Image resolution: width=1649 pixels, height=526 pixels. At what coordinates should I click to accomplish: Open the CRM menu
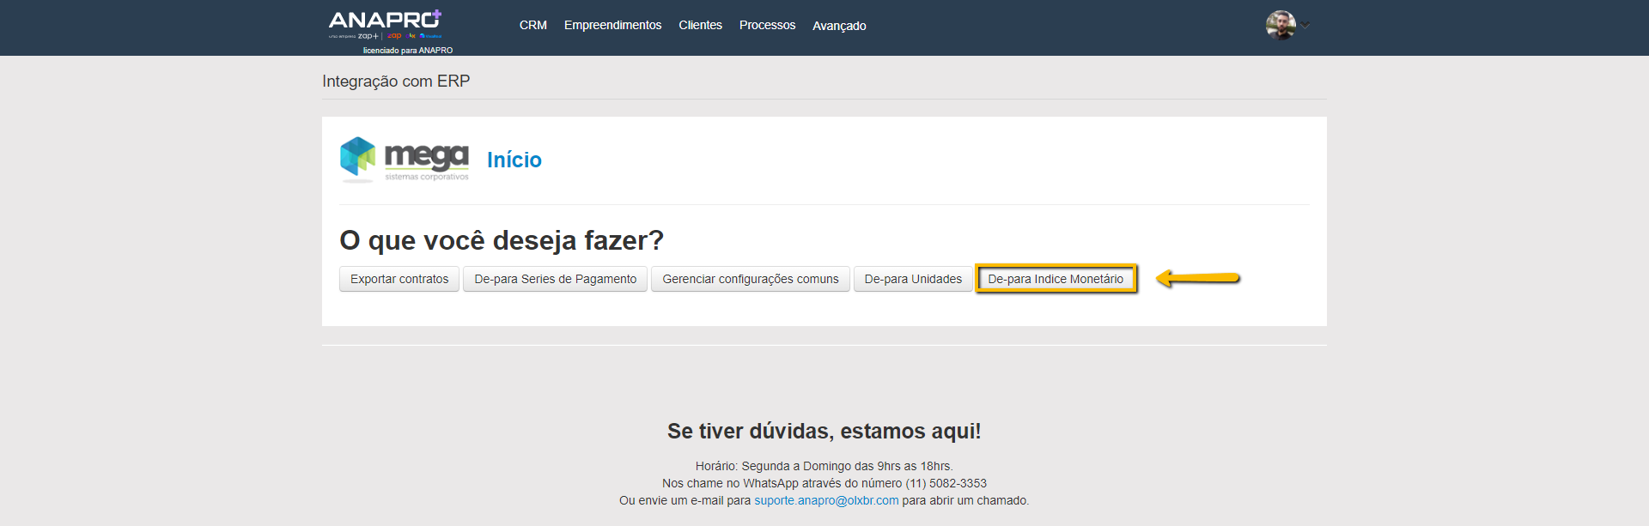click(x=532, y=26)
